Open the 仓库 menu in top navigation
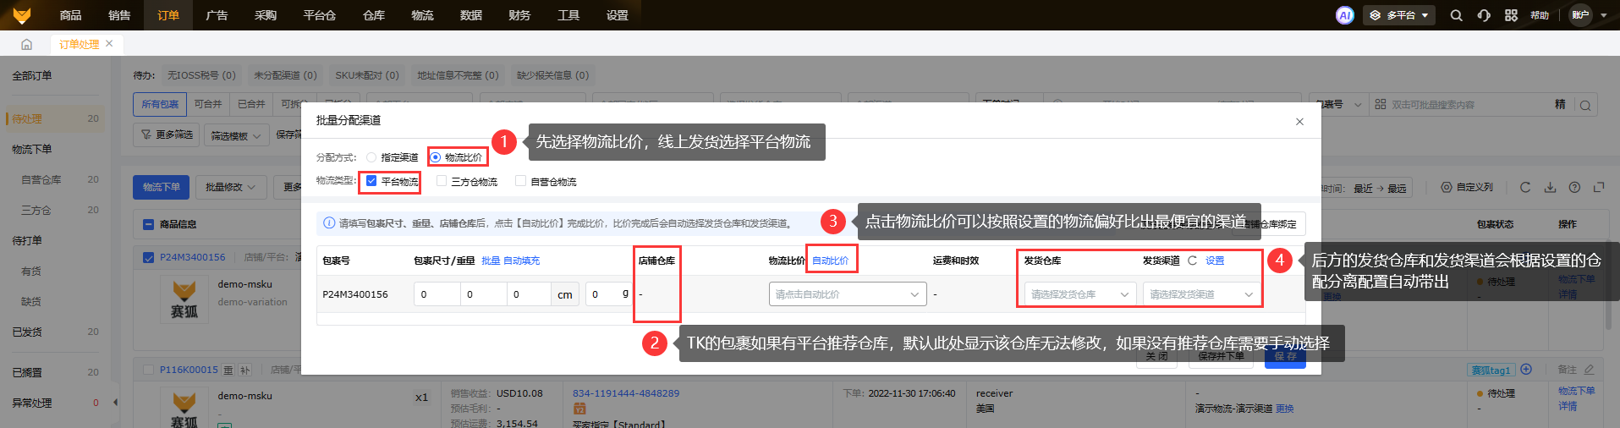This screenshot has height=428, width=1620. (374, 15)
